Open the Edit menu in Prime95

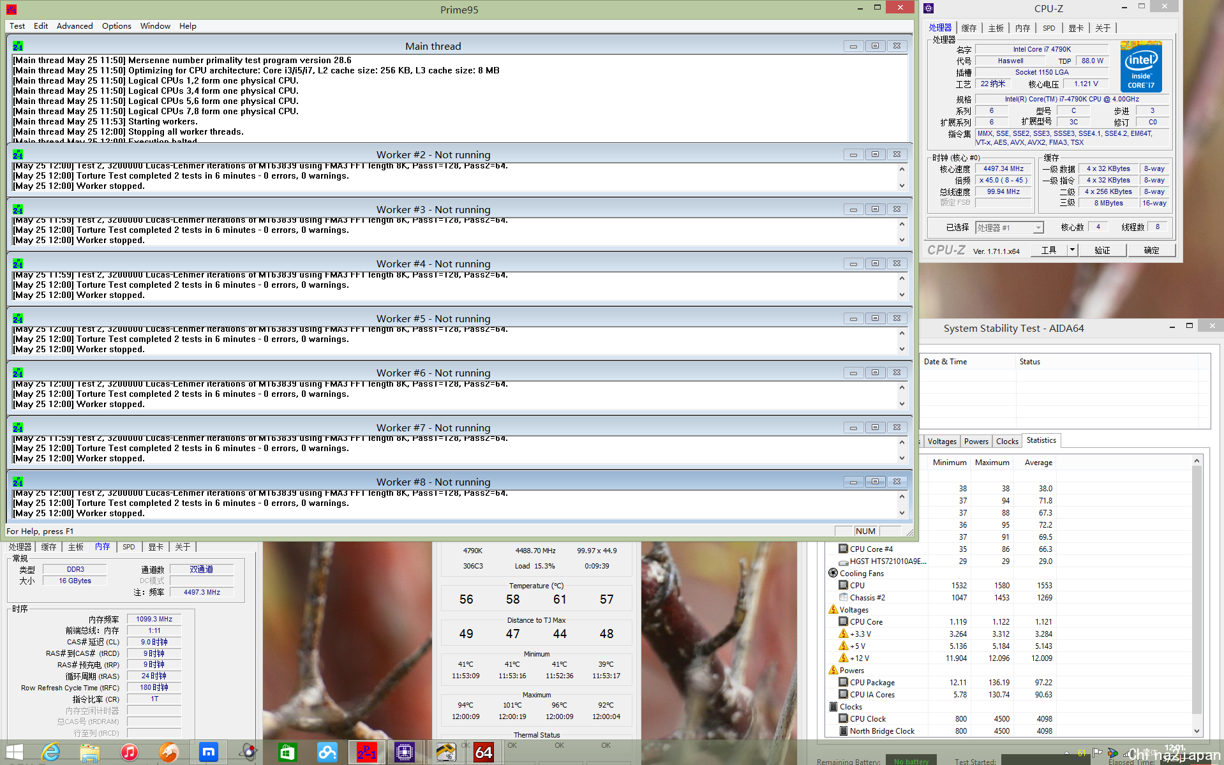tap(41, 26)
